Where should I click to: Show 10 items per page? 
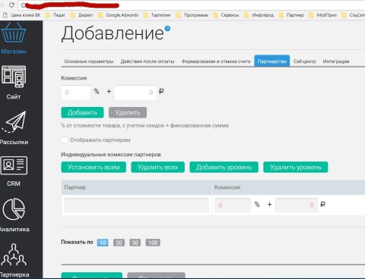103,243
